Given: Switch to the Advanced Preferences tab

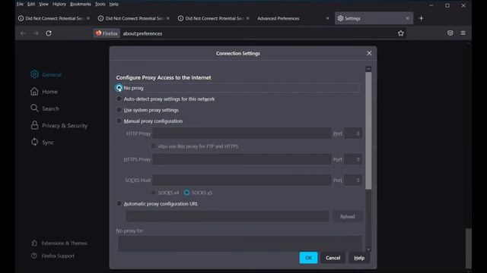Looking at the screenshot, I should click(x=292, y=18).
